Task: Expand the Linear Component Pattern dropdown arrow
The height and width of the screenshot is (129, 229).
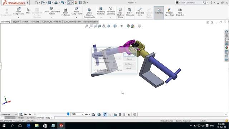Action: (x=52, y=18)
